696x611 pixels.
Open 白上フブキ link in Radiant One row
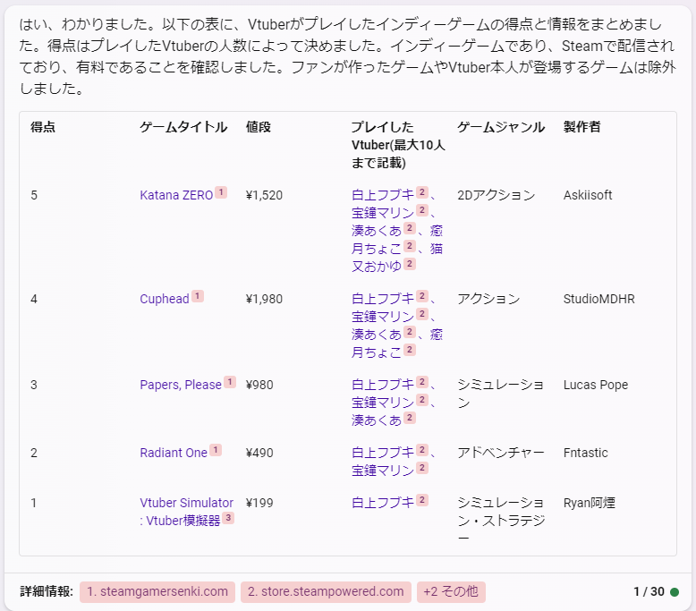pyautogui.click(x=383, y=453)
